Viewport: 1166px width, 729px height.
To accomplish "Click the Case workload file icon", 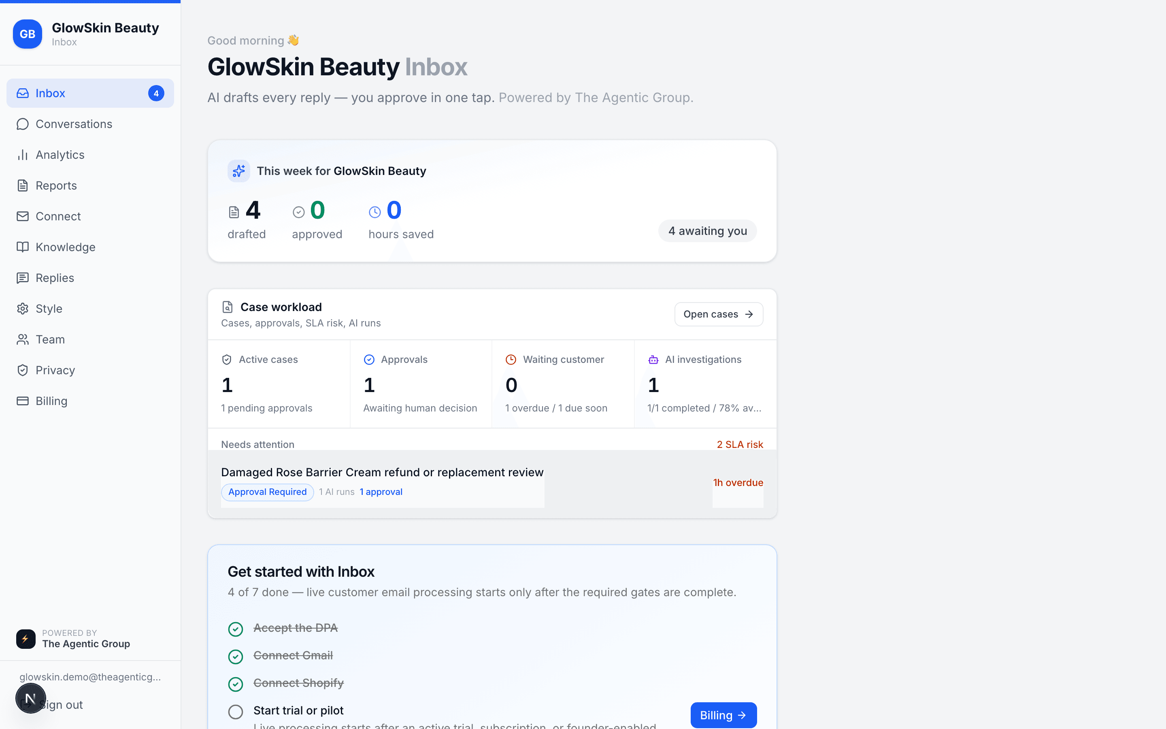I will (x=228, y=307).
